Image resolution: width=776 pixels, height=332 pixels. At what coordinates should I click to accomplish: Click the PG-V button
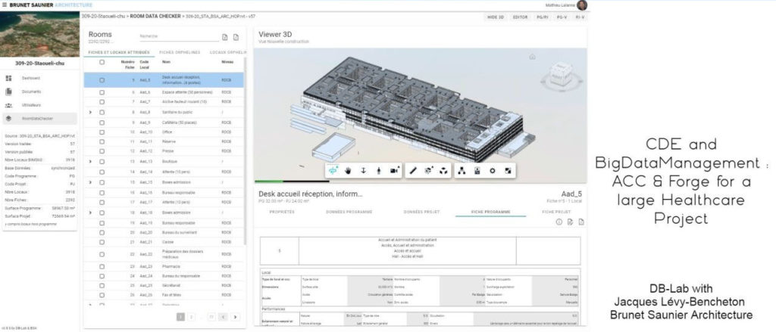coord(562,17)
